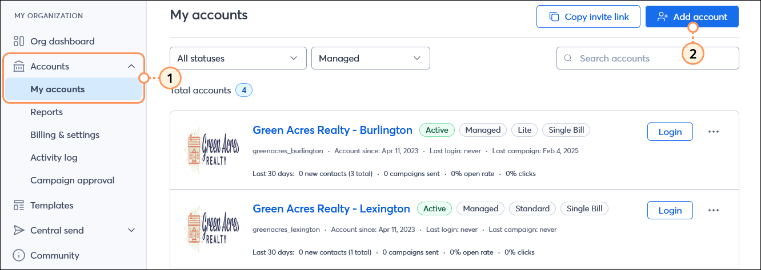Open Templates in sidebar
The image size is (761, 270).
pyautogui.click(x=51, y=205)
